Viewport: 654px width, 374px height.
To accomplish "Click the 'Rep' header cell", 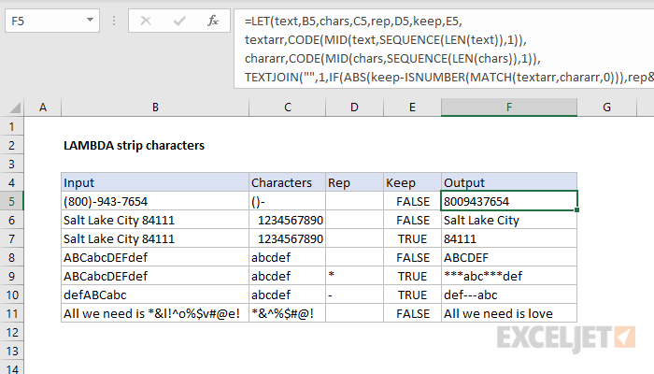I will coord(354,182).
